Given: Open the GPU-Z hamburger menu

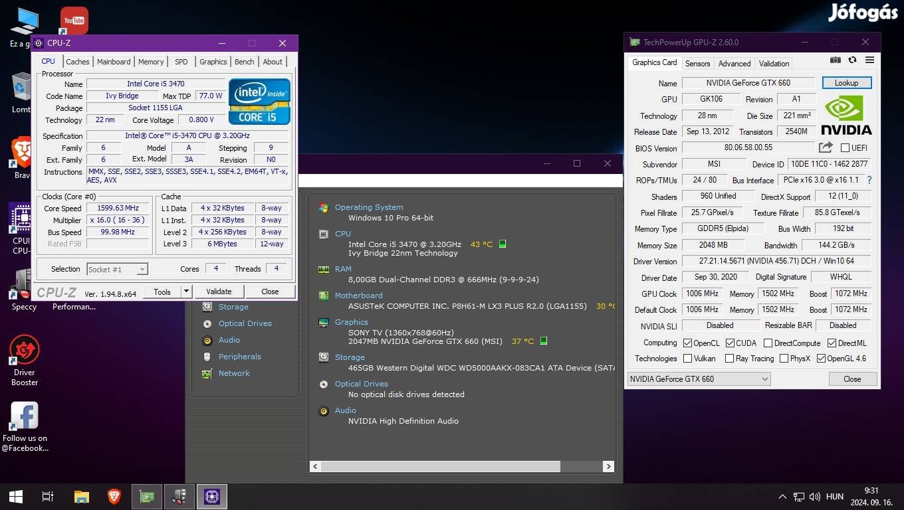Looking at the screenshot, I should point(869,60).
